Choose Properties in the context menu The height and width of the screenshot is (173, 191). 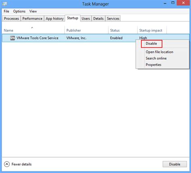coord(154,65)
